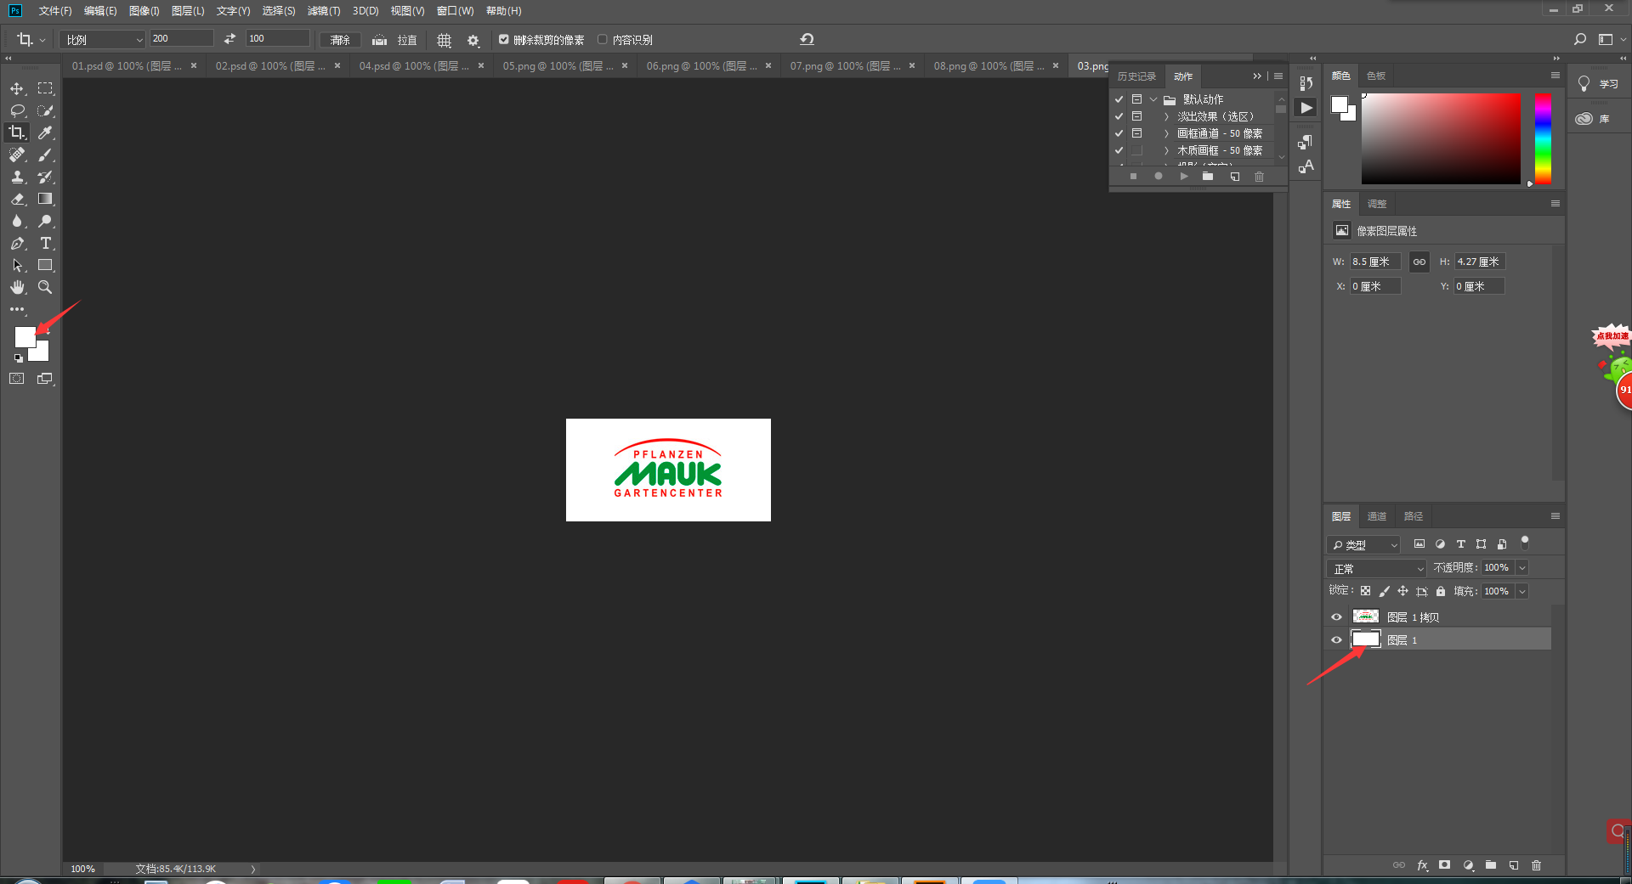Select the Dodge tool
This screenshot has width=1632, height=884.
pyautogui.click(x=46, y=221)
